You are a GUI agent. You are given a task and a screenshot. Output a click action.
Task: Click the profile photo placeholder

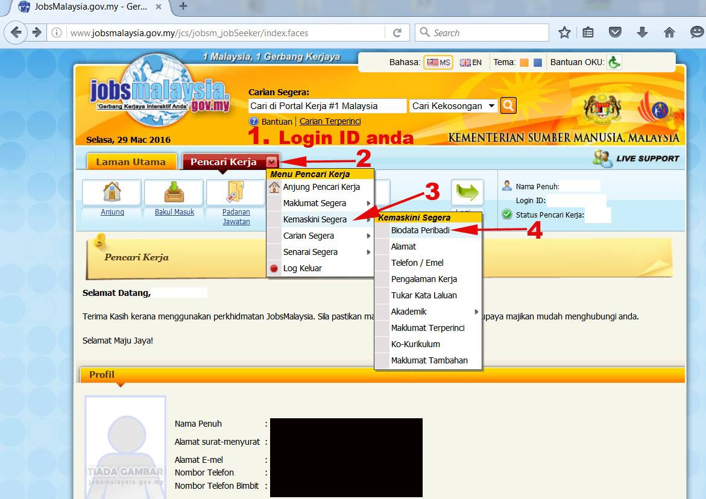coord(125,447)
